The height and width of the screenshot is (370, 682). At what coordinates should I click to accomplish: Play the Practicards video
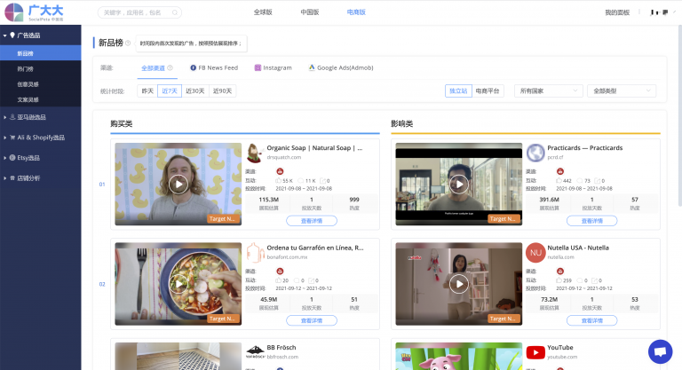(x=459, y=185)
